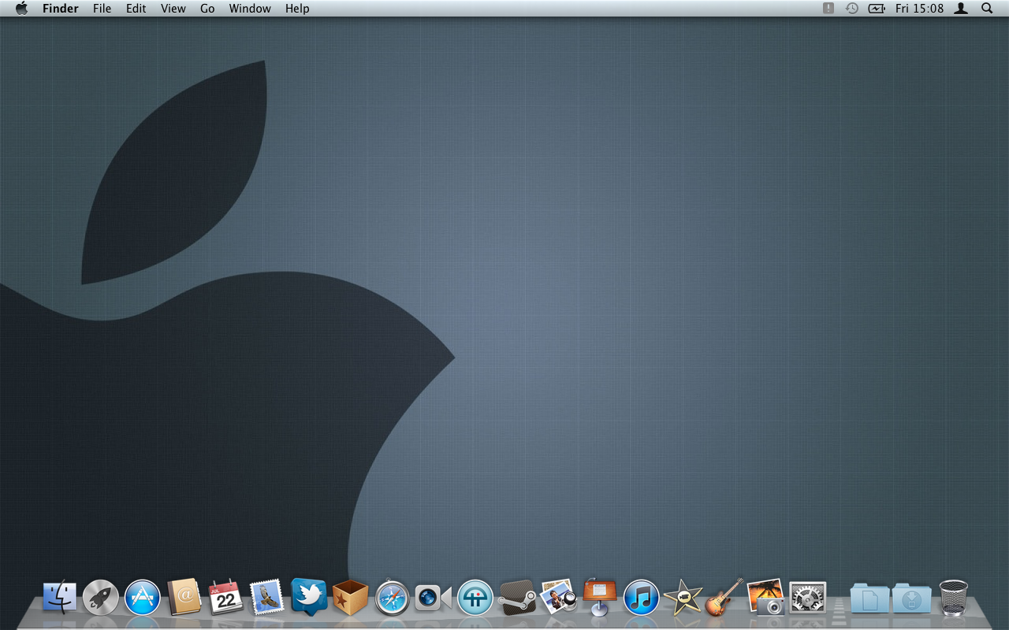Open the File menu

point(102,9)
